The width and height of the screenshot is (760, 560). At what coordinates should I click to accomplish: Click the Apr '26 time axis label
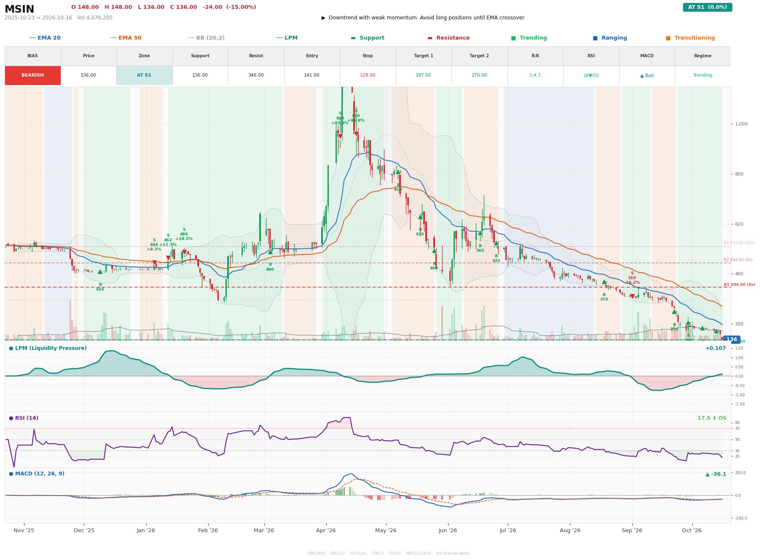click(326, 531)
